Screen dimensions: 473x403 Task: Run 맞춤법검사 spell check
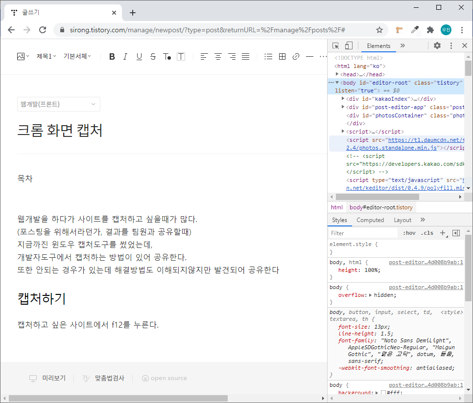click(x=103, y=378)
